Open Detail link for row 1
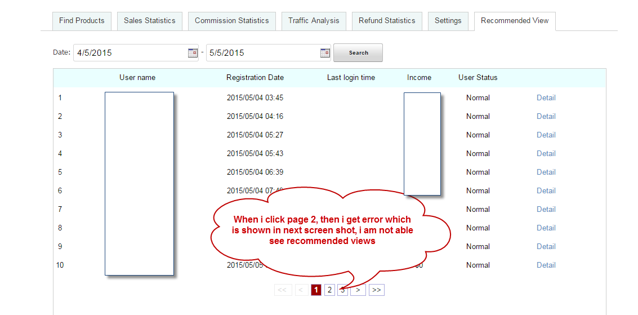638x315 pixels. [546, 97]
